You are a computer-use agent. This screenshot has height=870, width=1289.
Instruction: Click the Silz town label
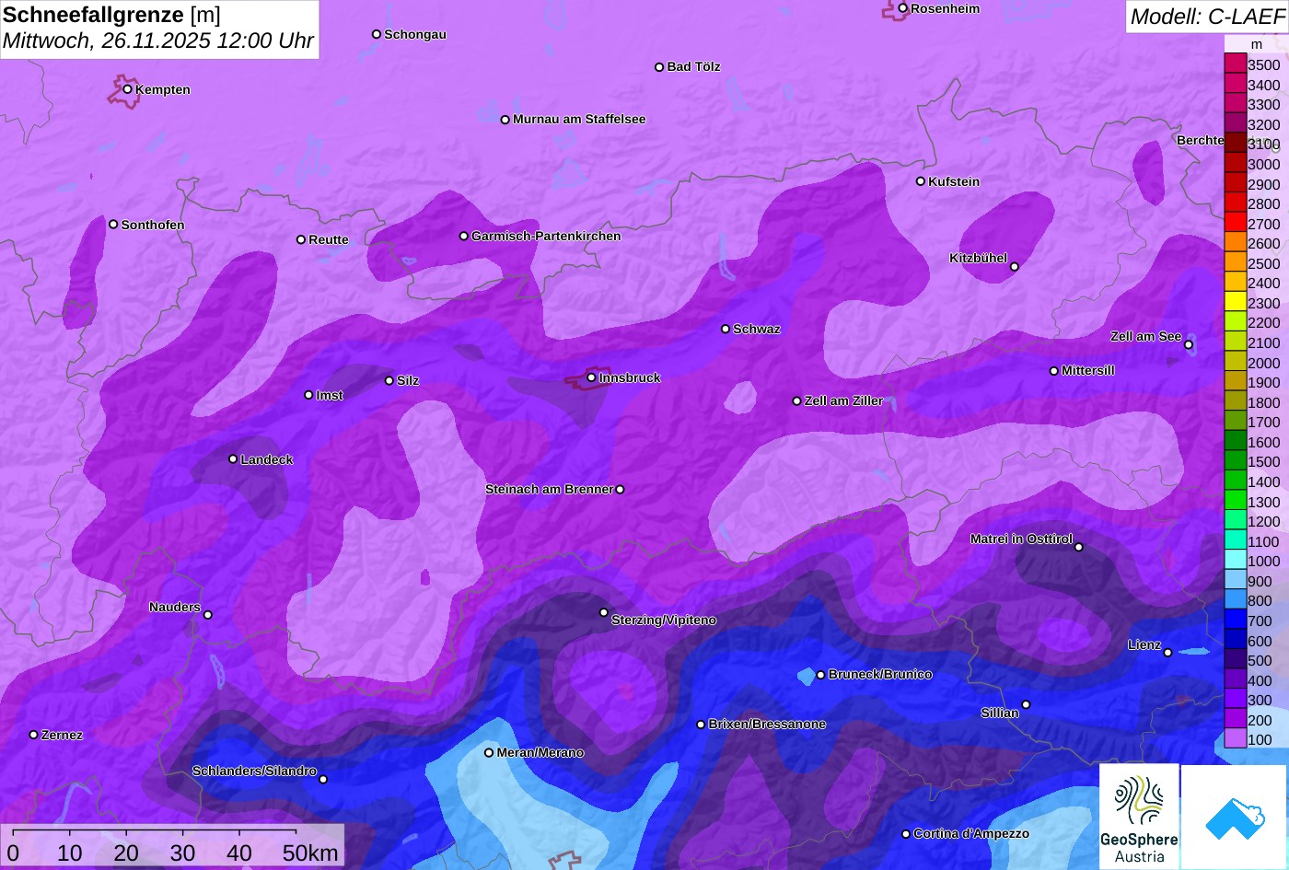[x=408, y=380]
